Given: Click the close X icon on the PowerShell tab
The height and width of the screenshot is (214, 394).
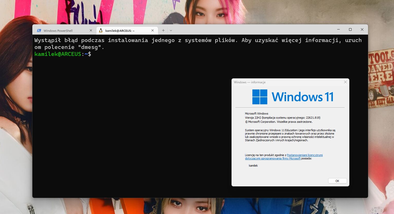Looking at the screenshot, I should 91,30.
